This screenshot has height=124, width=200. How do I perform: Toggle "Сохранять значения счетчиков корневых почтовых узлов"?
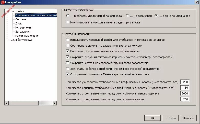[x=67, y=57]
